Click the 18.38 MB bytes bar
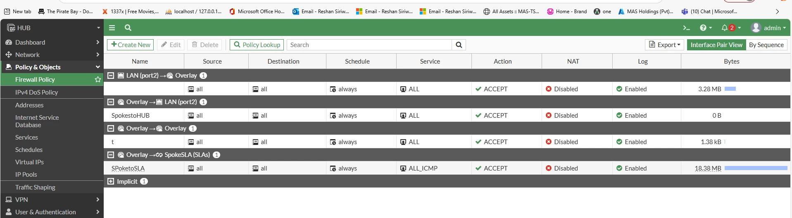The image size is (792, 218). click(x=756, y=168)
